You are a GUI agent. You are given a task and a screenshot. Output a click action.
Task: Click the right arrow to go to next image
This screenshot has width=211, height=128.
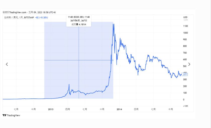[189, 64]
